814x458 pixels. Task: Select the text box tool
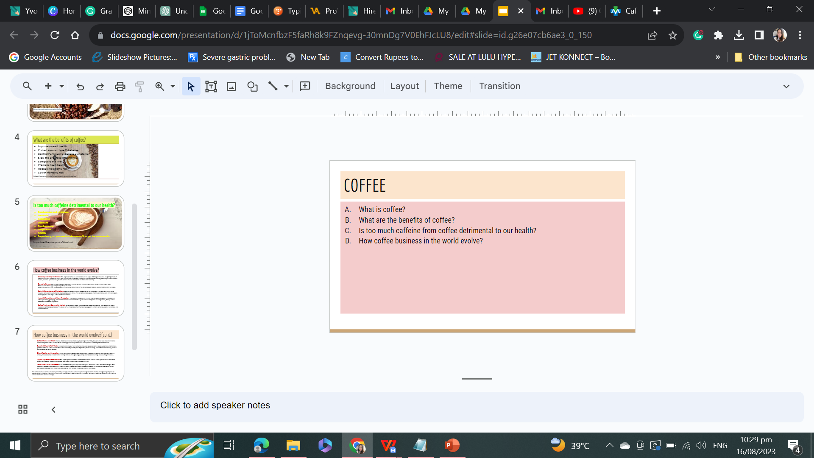211,87
